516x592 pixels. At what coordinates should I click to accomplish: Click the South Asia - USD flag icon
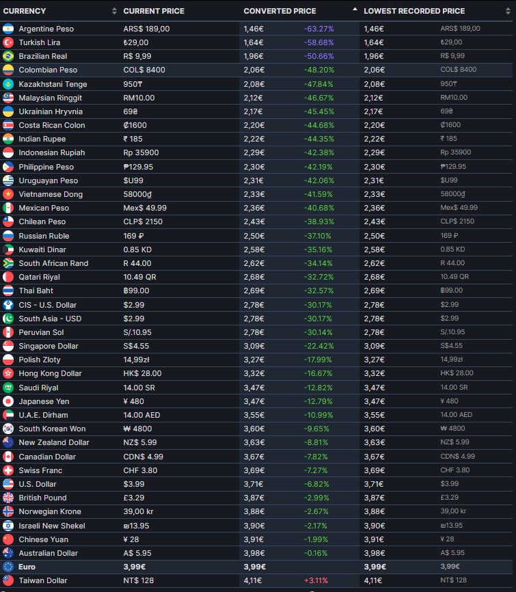tap(8, 319)
